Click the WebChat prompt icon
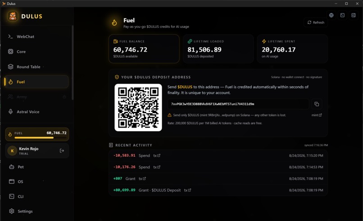The image size is (363, 221). click(10, 36)
